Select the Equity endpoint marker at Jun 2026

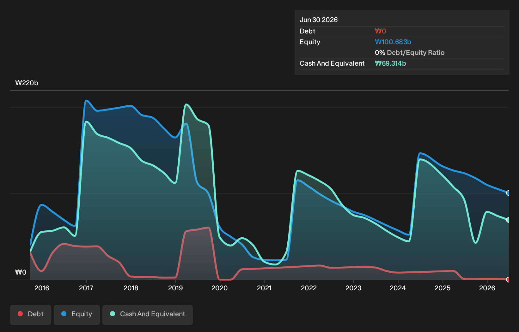coord(508,193)
